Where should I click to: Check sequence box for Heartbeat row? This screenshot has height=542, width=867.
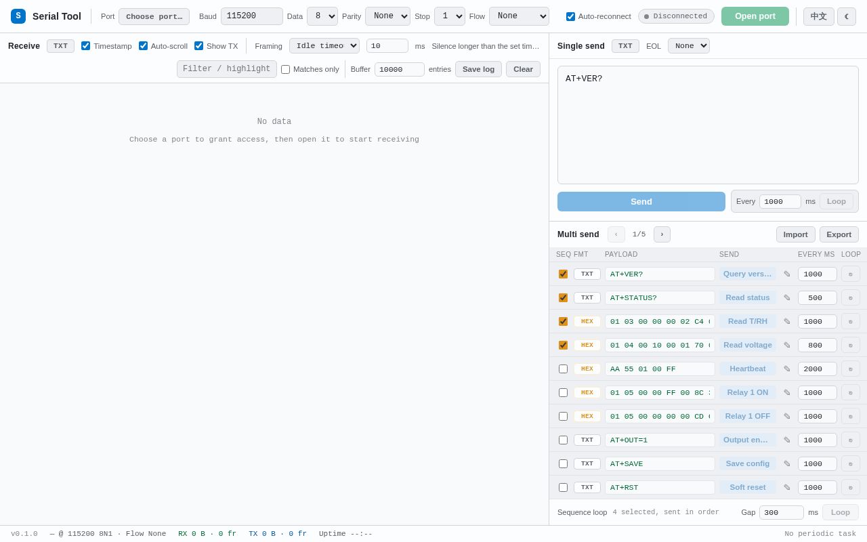point(563,369)
